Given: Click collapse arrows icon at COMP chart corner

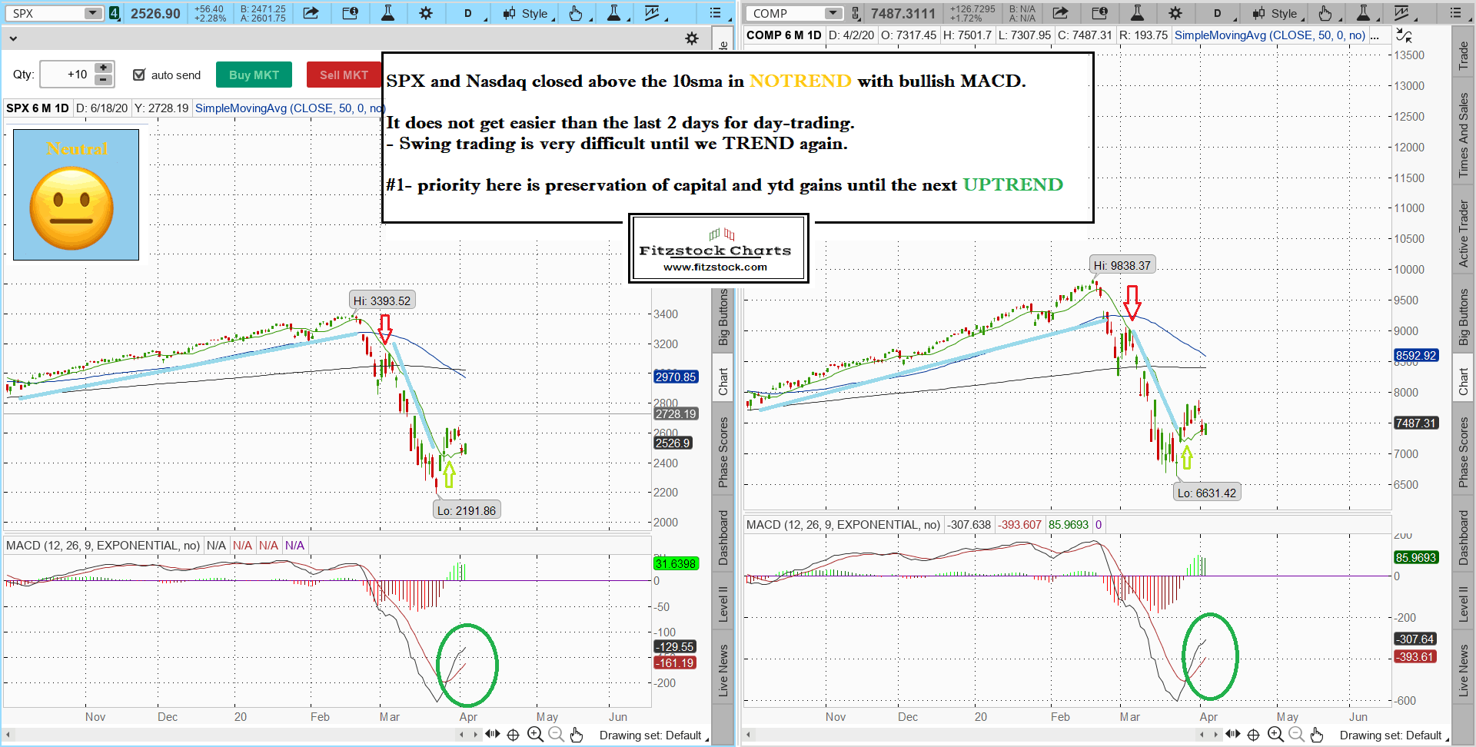Looking at the screenshot, I should pos(1404,35).
